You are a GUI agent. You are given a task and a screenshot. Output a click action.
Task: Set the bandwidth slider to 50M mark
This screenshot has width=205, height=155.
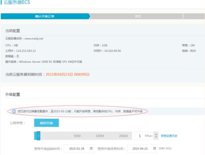pos(77,136)
